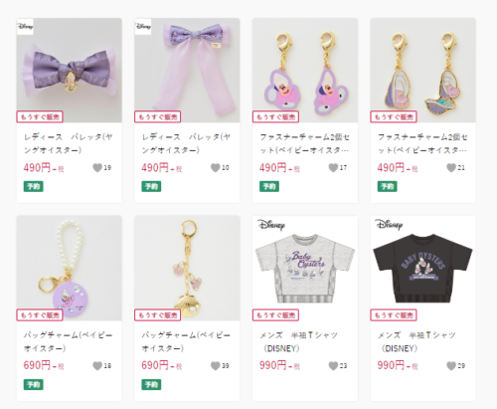The height and width of the screenshot is (409, 497).
Task: Tap heart icon showing 21 likes
Action: pyautogui.click(x=451, y=168)
